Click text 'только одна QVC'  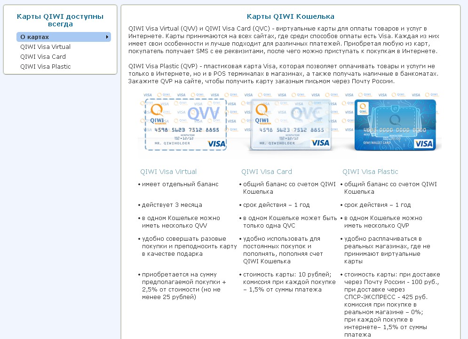269,226
